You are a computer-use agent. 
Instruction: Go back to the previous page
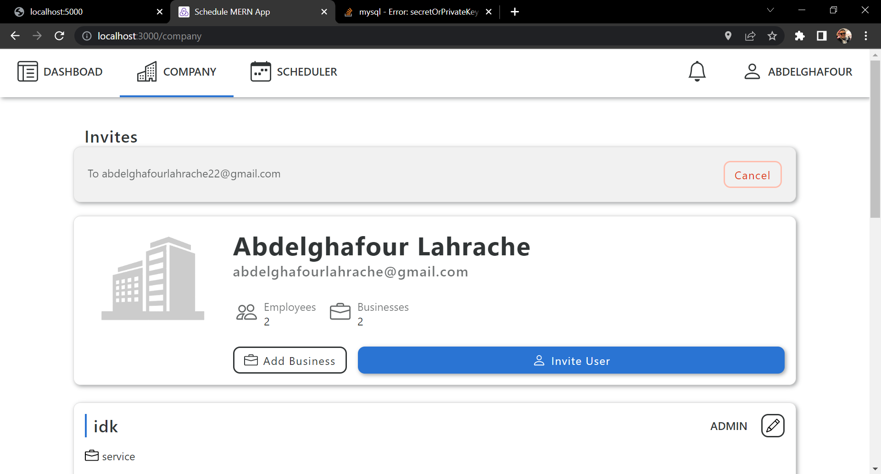15,36
